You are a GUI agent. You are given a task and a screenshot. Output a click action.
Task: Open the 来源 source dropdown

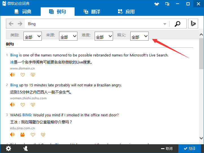(68, 36)
